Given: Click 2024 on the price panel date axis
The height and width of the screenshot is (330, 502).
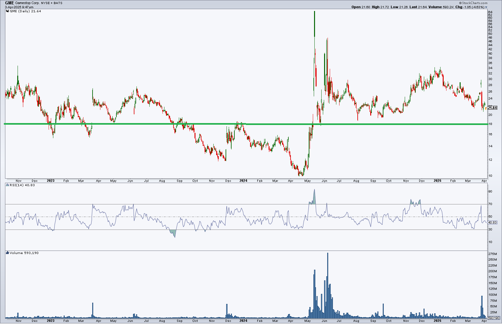Looking at the screenshot, I should click(243, 181).
